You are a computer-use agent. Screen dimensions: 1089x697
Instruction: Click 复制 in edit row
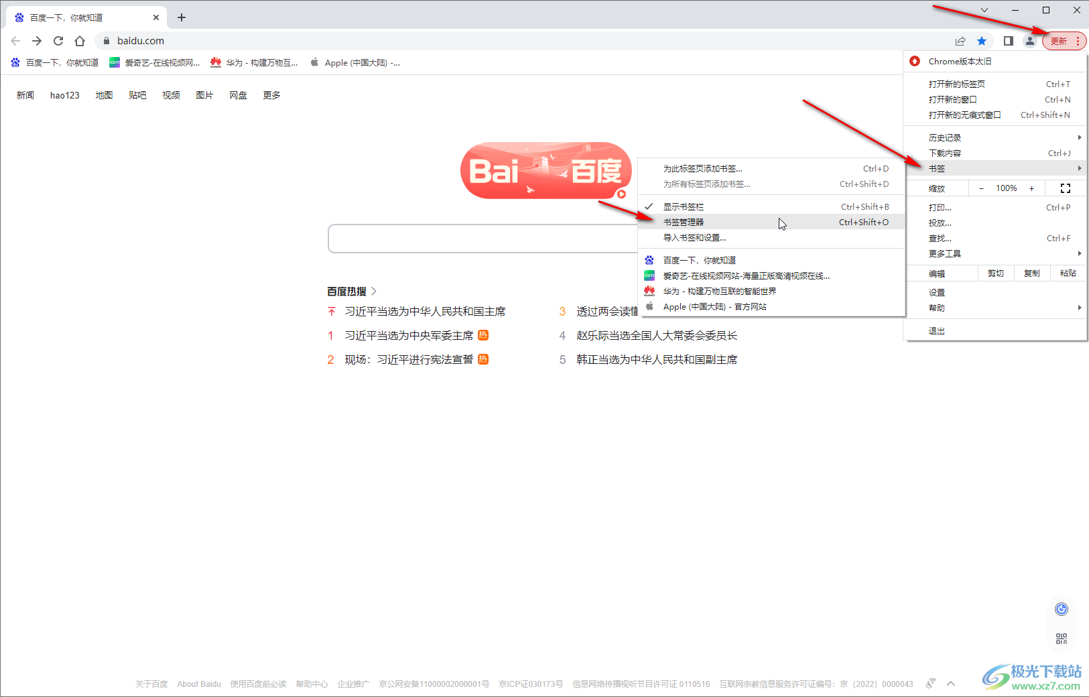pyautogui.click(x=1032, y=273)
